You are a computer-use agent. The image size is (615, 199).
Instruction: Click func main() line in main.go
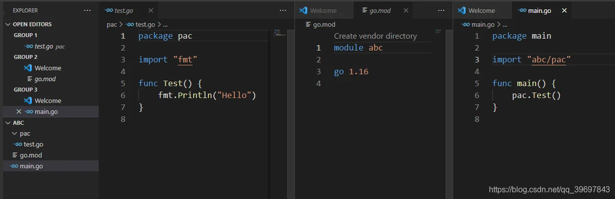pyautogui.click(x=524, y=83)
